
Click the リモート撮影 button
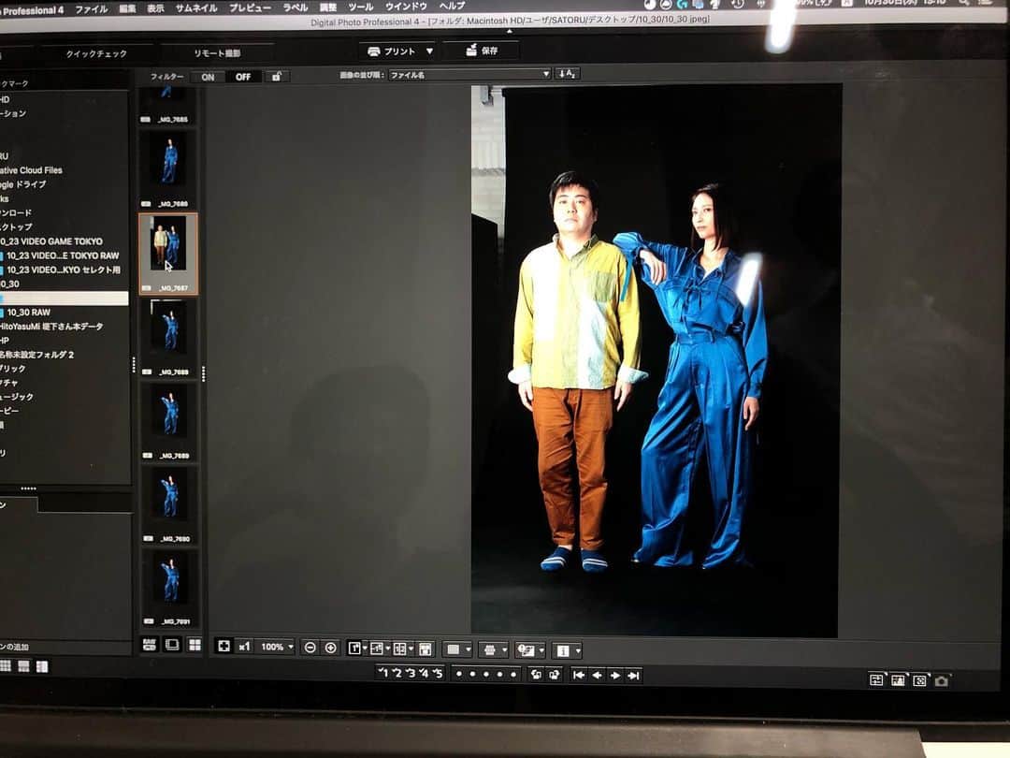(x=217, y=52)
